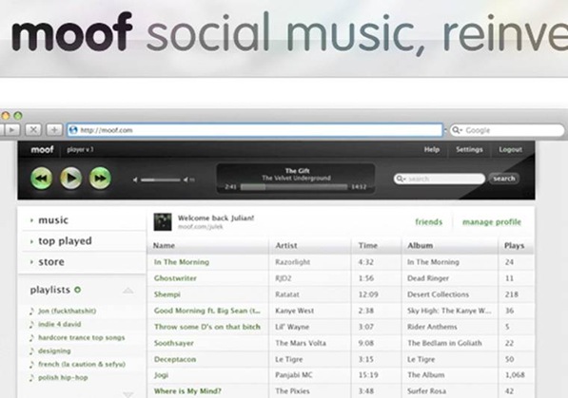Open Settings in the top bar
568x398 pixels.
click(469, 149)
